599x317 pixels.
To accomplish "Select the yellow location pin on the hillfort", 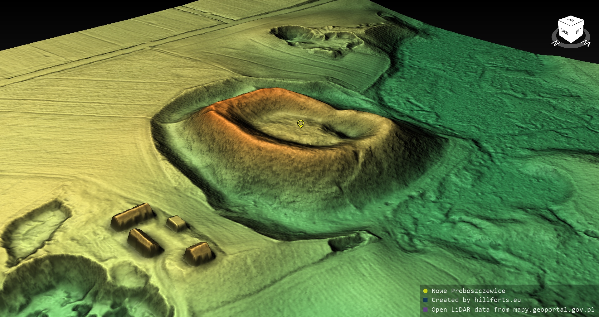I will pos(300,124).
